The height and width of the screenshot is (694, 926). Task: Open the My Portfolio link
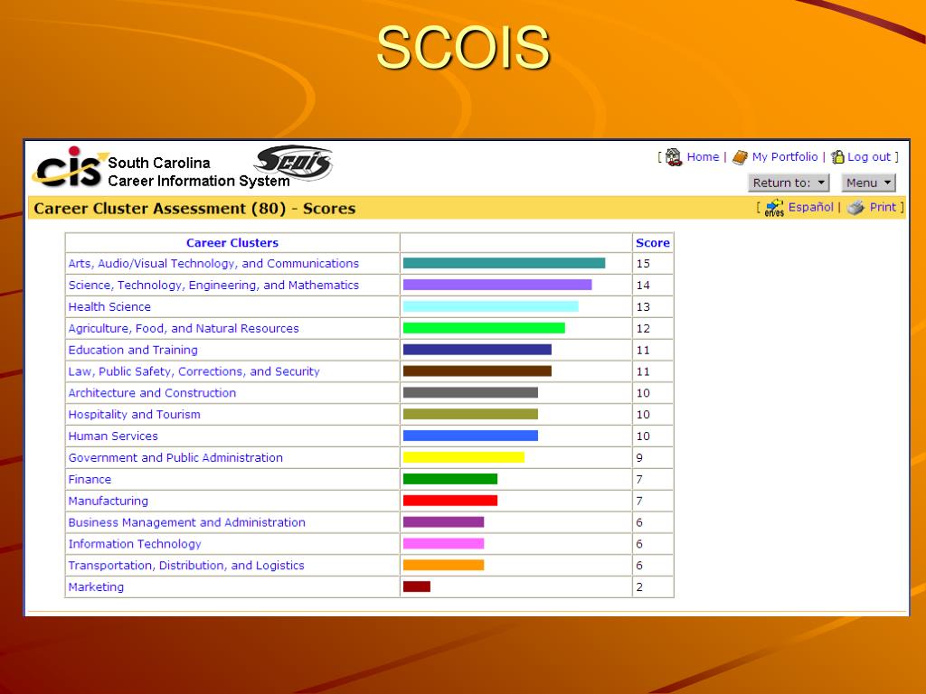[x=785, y=157]
